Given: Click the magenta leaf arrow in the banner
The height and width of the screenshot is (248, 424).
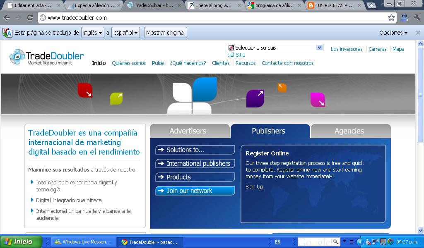Looking at the screenshot, I should [318, 100].
